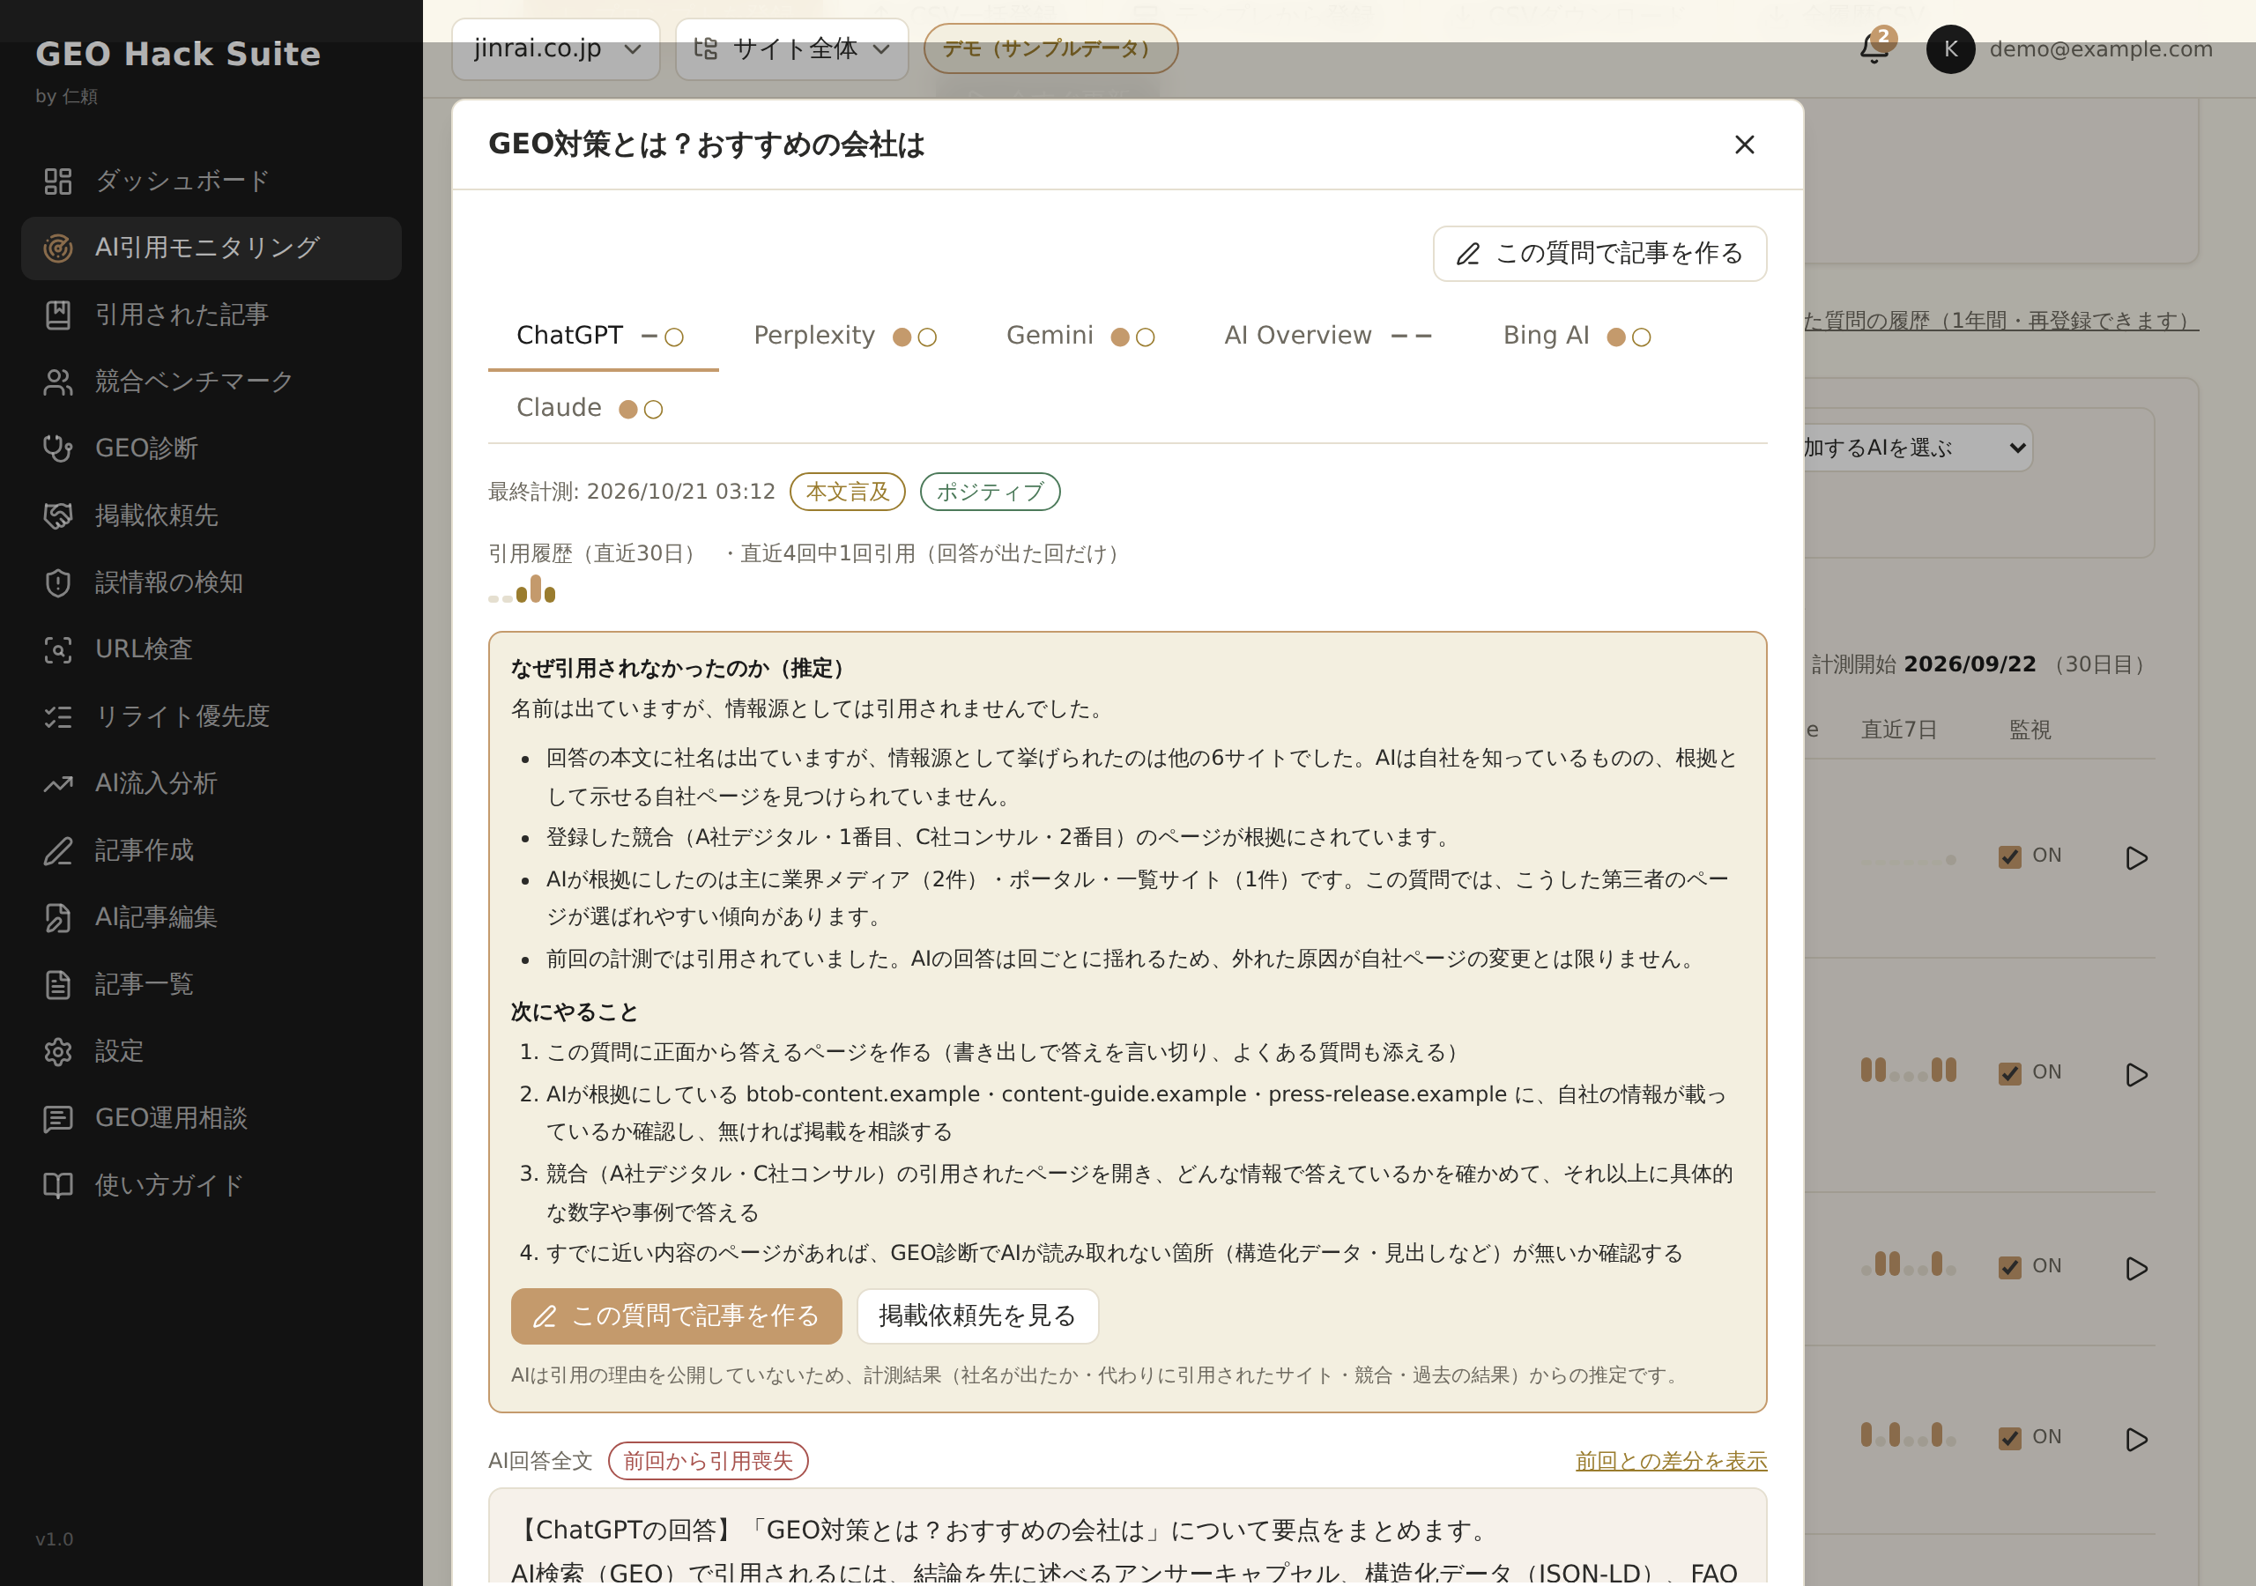Viewport: 2256px width, 1586px height.
Task: Open the 質問の履歴 link behind dialog
Action: (x=2000, y=321)
